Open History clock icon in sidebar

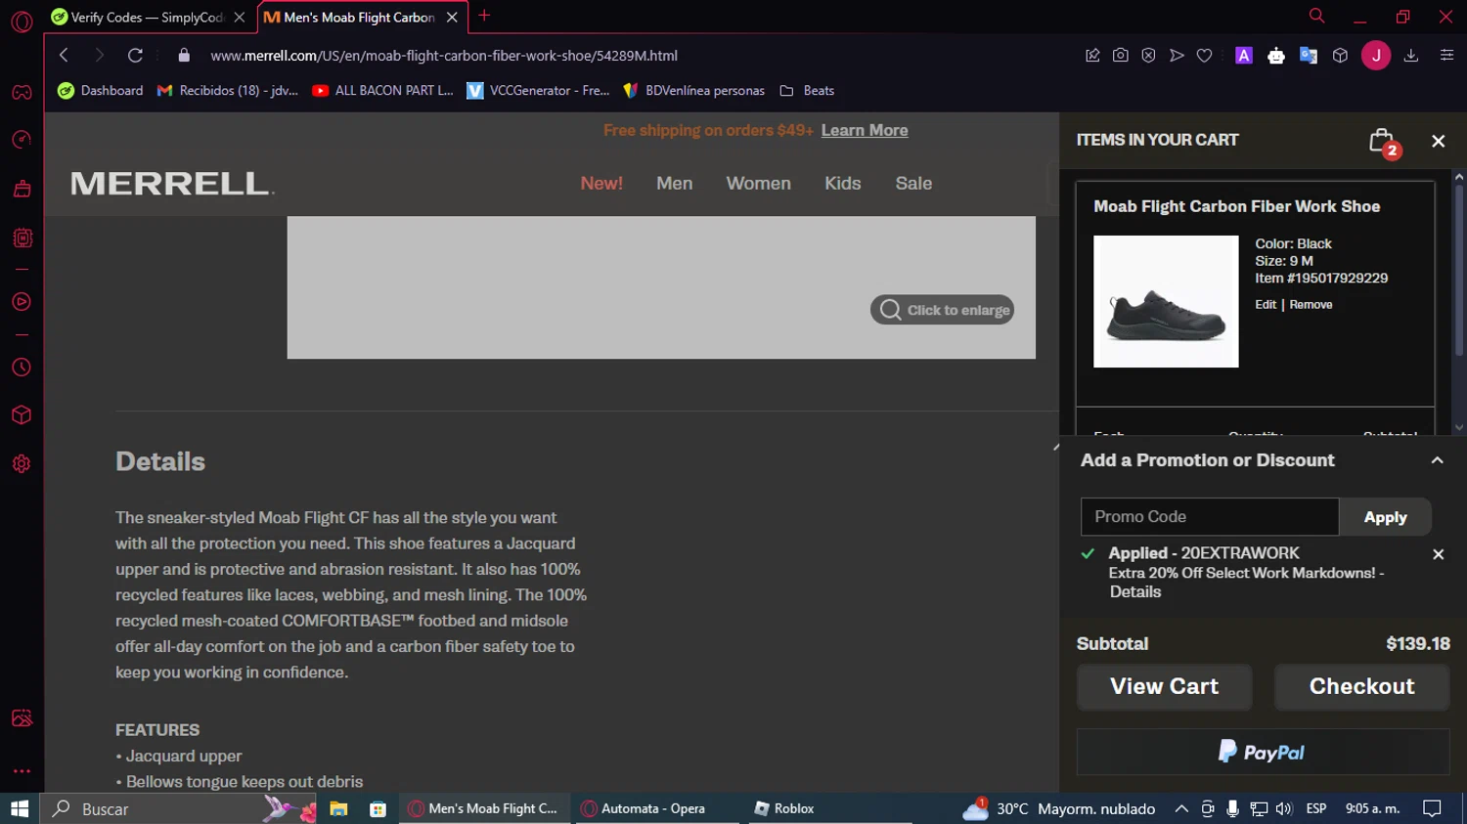(22, 368)
